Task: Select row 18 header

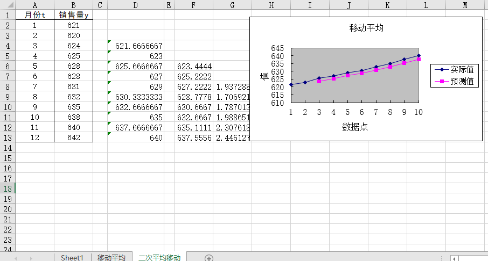Action: 8,189
